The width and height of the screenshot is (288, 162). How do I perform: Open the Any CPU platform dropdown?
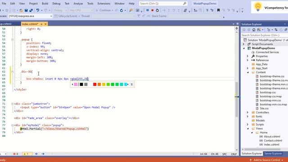[x=92, y=10]
